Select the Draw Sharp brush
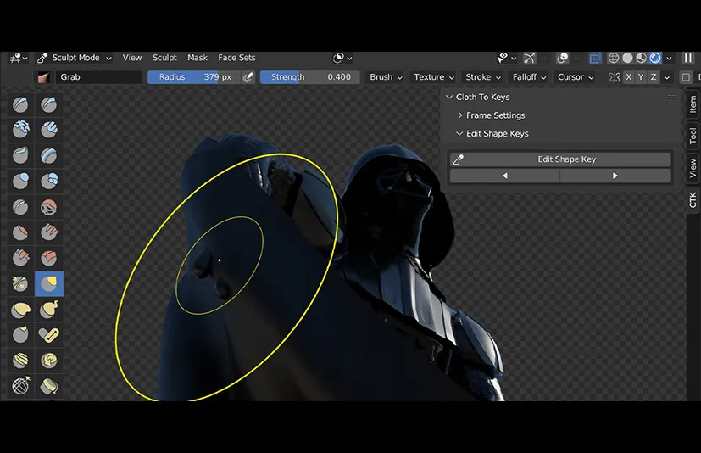The width and height of the screenshot is (701, 453). point(48,104)
